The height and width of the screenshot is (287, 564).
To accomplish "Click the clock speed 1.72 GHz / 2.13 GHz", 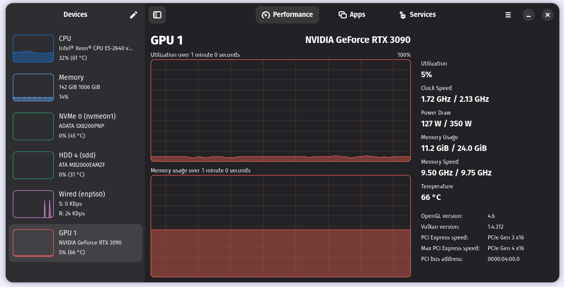I will click(x=455, y=99).
